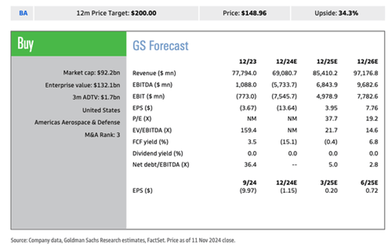Screen dimensions: 392x246
Task: Select the 12m Price Target $200.00 box
Action: click(116, 13)
